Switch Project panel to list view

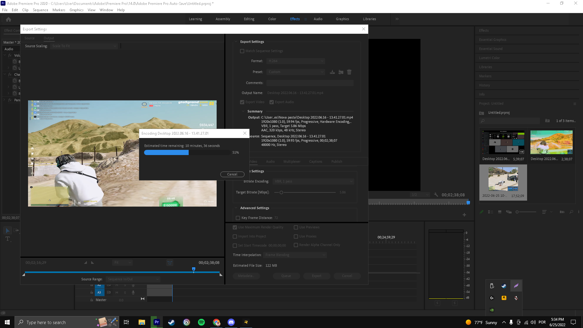(490, 212)
